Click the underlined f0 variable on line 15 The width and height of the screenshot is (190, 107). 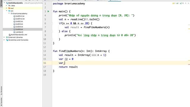66,59
